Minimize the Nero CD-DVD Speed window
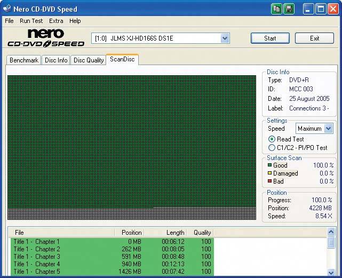 click(309, 9)
